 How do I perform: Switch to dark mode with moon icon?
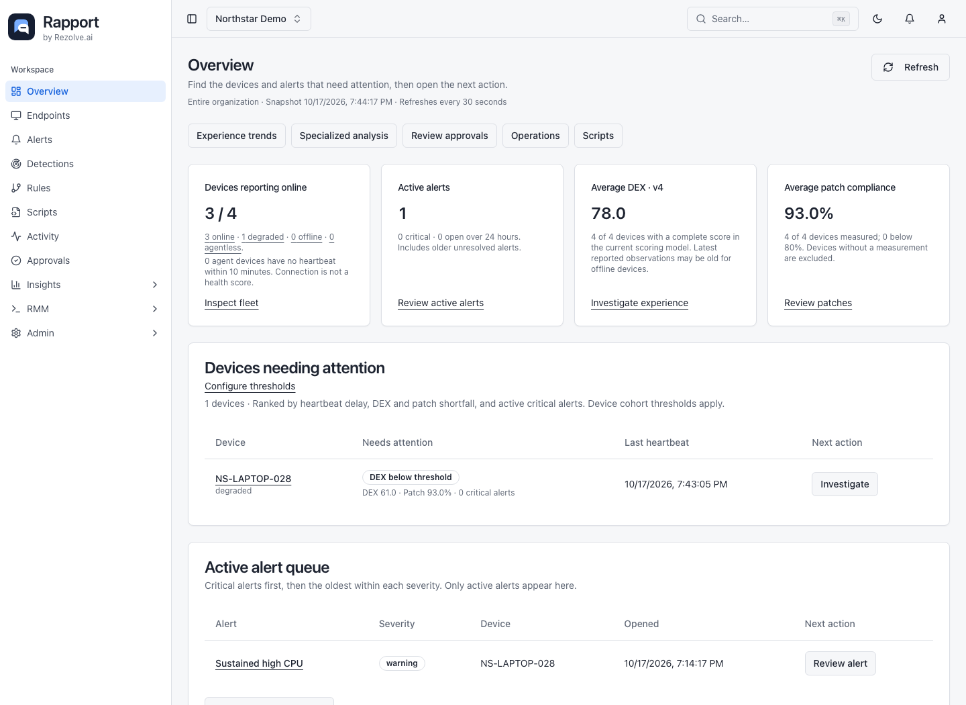(x=877, y=19)
